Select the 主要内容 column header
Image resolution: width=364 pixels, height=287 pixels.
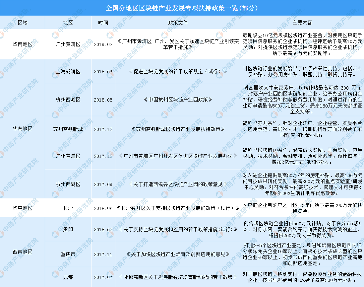click(302, 23)
